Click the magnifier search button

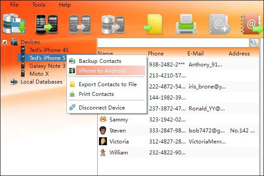254,43
